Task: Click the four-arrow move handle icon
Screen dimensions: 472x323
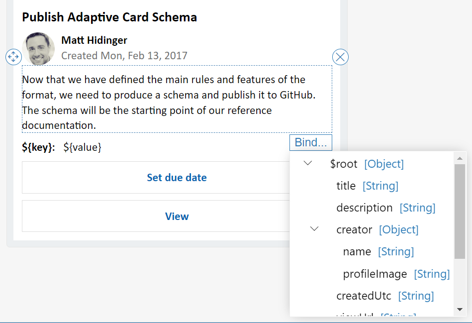Action: [13, 57]
